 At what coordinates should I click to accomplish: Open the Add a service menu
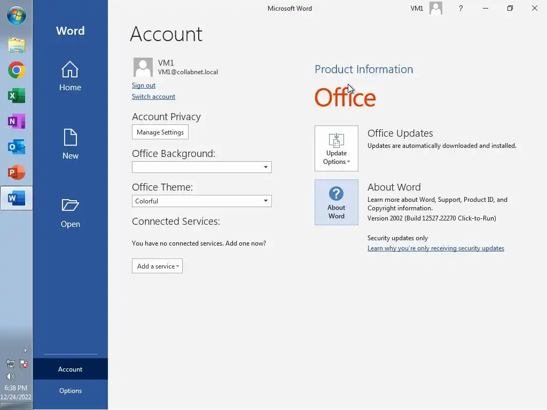[158, 266]
